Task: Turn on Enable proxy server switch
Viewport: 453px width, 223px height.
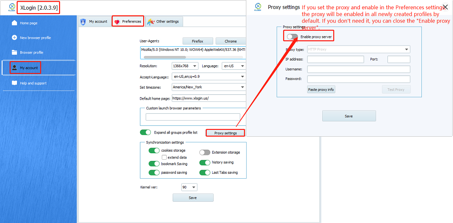Action: pyautogui.click(x=292, y=37)
